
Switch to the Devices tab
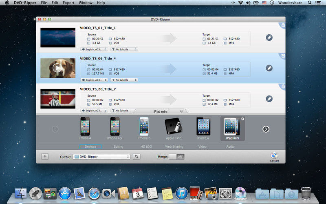(x=90, y=146)
